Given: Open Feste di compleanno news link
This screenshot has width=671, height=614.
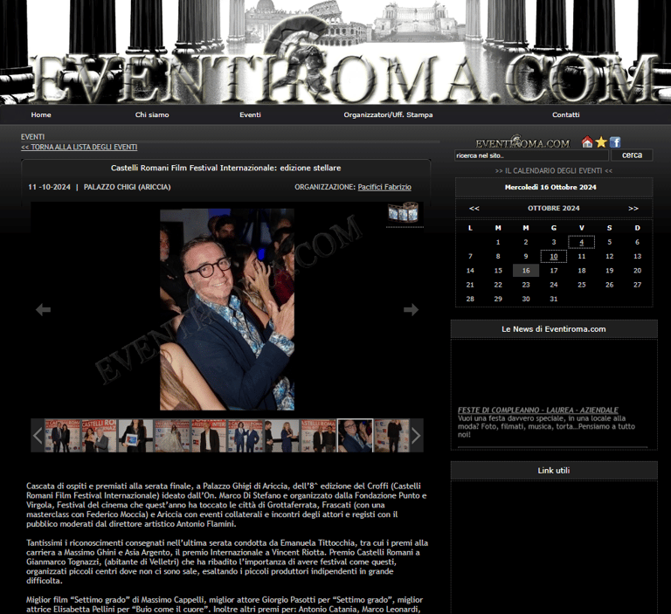Looking at the screenshot, I should pyautogui.click(x=538, y=410).
